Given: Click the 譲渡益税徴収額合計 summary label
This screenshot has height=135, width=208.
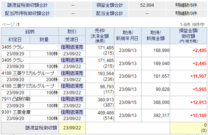Looking at the screenshot, I should (27, 5).
